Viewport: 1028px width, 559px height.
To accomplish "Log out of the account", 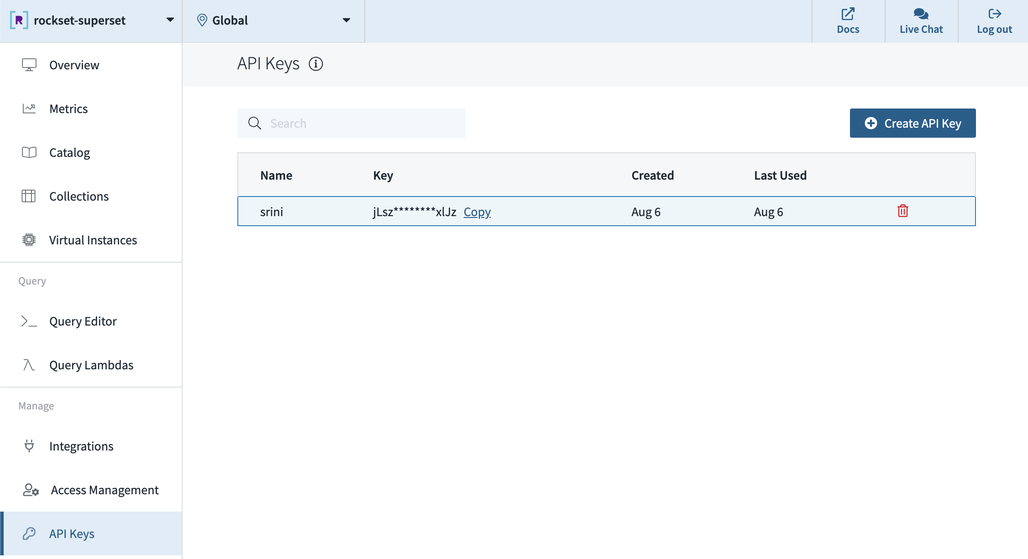I will 995,20.
